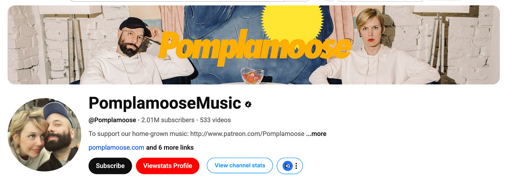Open the three-dot menu next to vidIQ icon

[296, 166]
